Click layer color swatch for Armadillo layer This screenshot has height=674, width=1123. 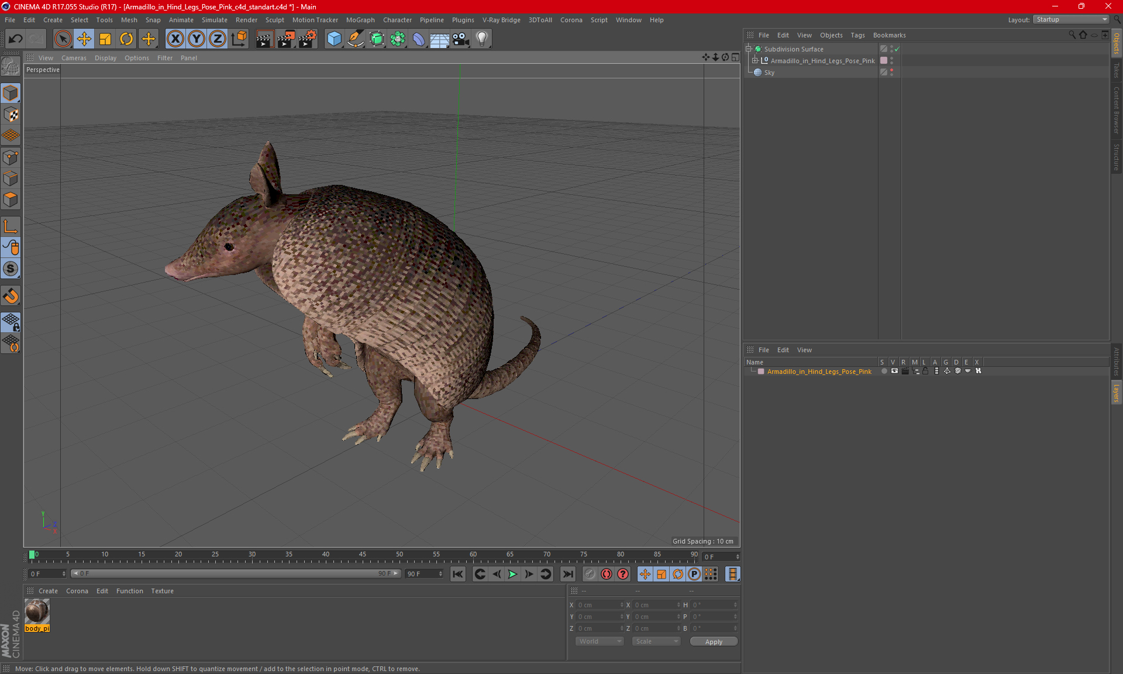pyautogui.click(x=761, y=372)
